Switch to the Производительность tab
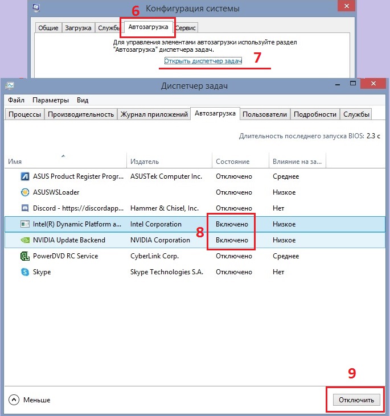390x416 pixels. (x=81, y=114)
